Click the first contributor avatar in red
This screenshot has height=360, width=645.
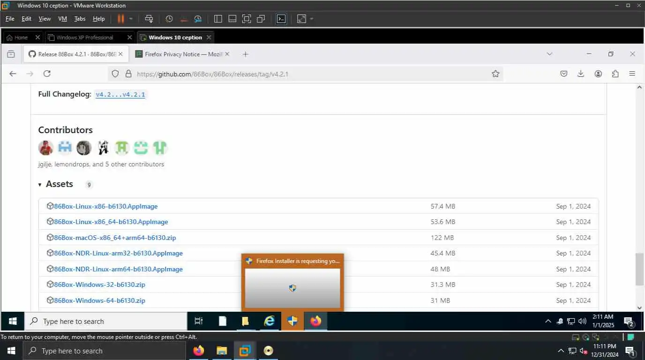click(45, 148)
